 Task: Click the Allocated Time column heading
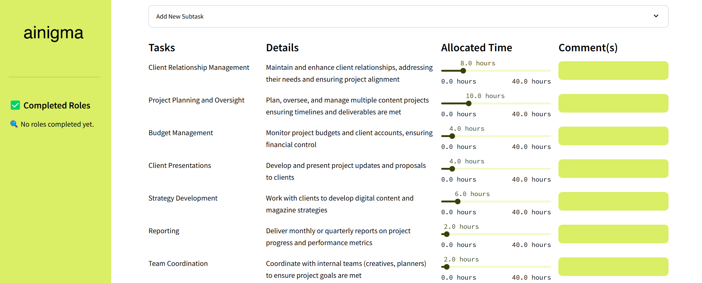477,48
